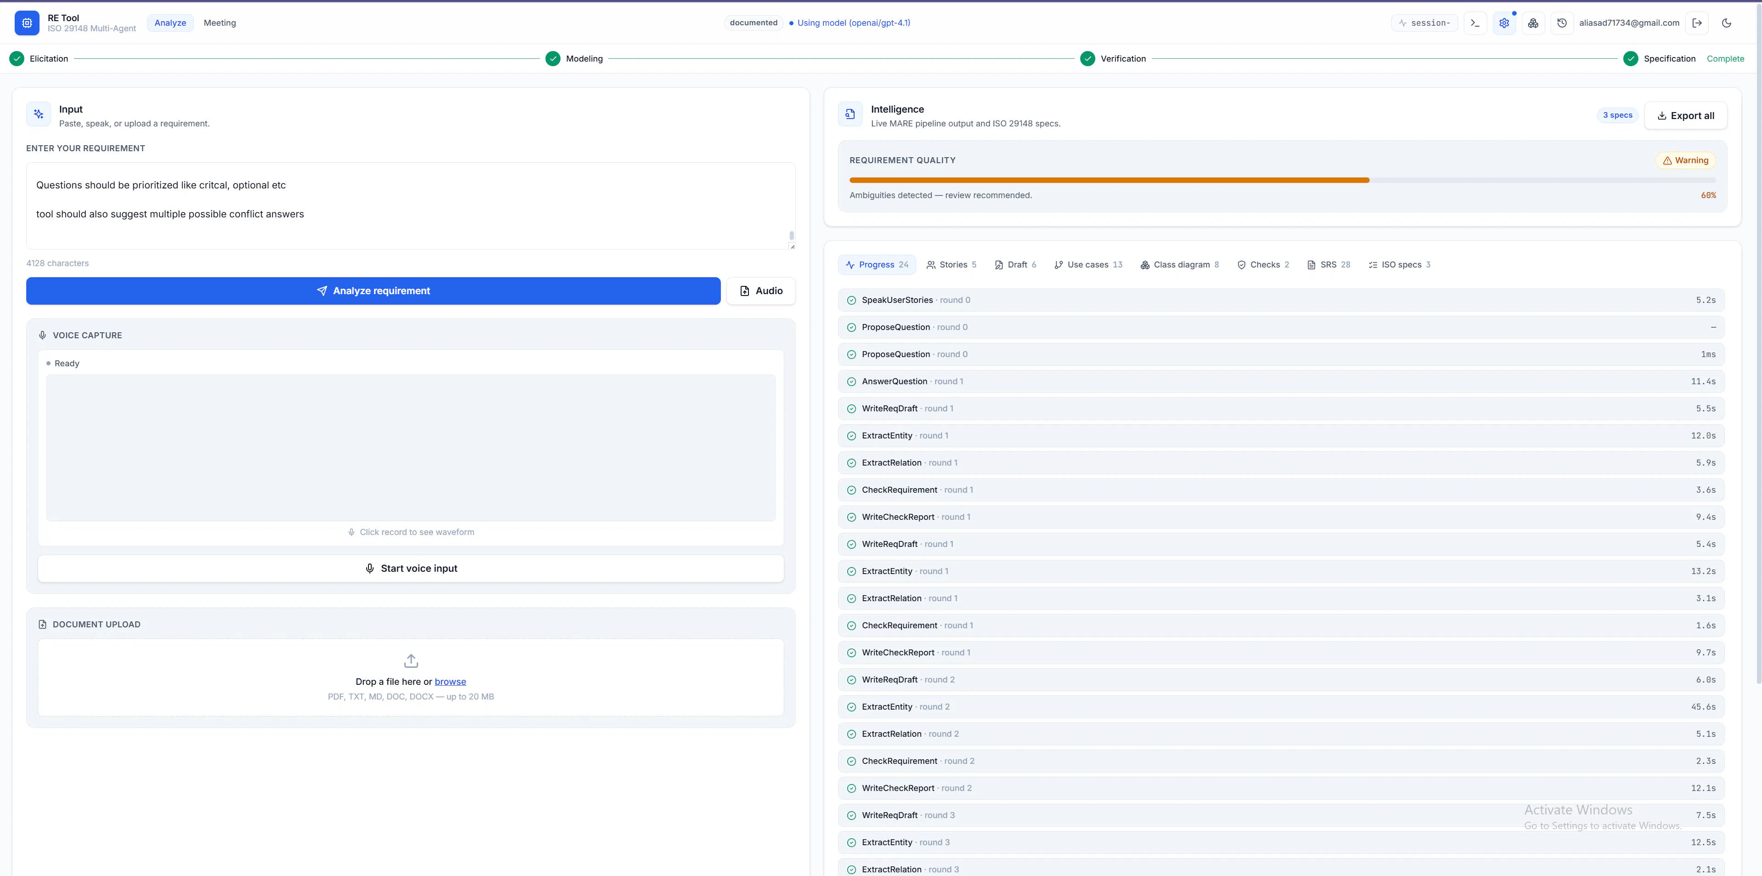
Task: Click the RE Tool chip logo icon
Action: click(27, 23)
